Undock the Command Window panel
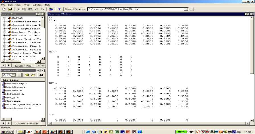This screenshot has height=134, width=255. [247, 14]
